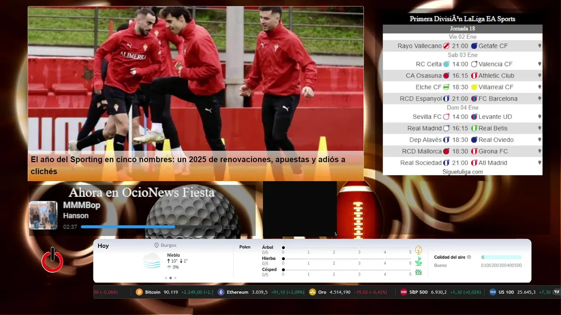Click the Real Betis crest icon
This screenshot has height=315, width=561.
[x=474, y=128]
